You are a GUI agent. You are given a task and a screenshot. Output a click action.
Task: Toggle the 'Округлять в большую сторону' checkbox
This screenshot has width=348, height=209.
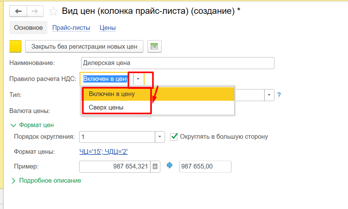174,137
